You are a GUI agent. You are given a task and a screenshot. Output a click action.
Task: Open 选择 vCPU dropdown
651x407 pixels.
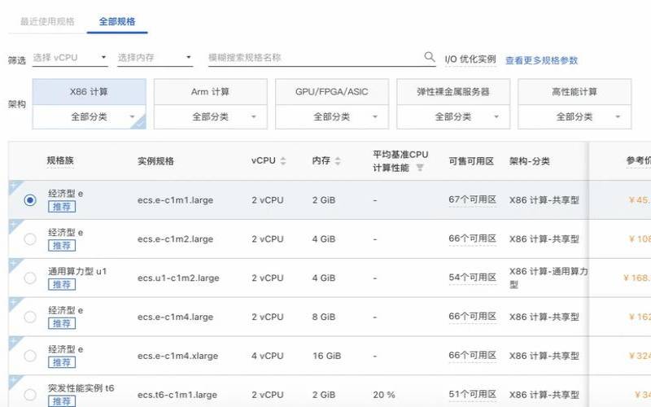(x=70, y=58)
